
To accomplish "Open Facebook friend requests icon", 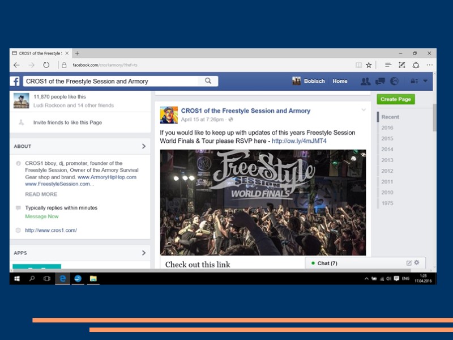I will click(x=365, y=81).
